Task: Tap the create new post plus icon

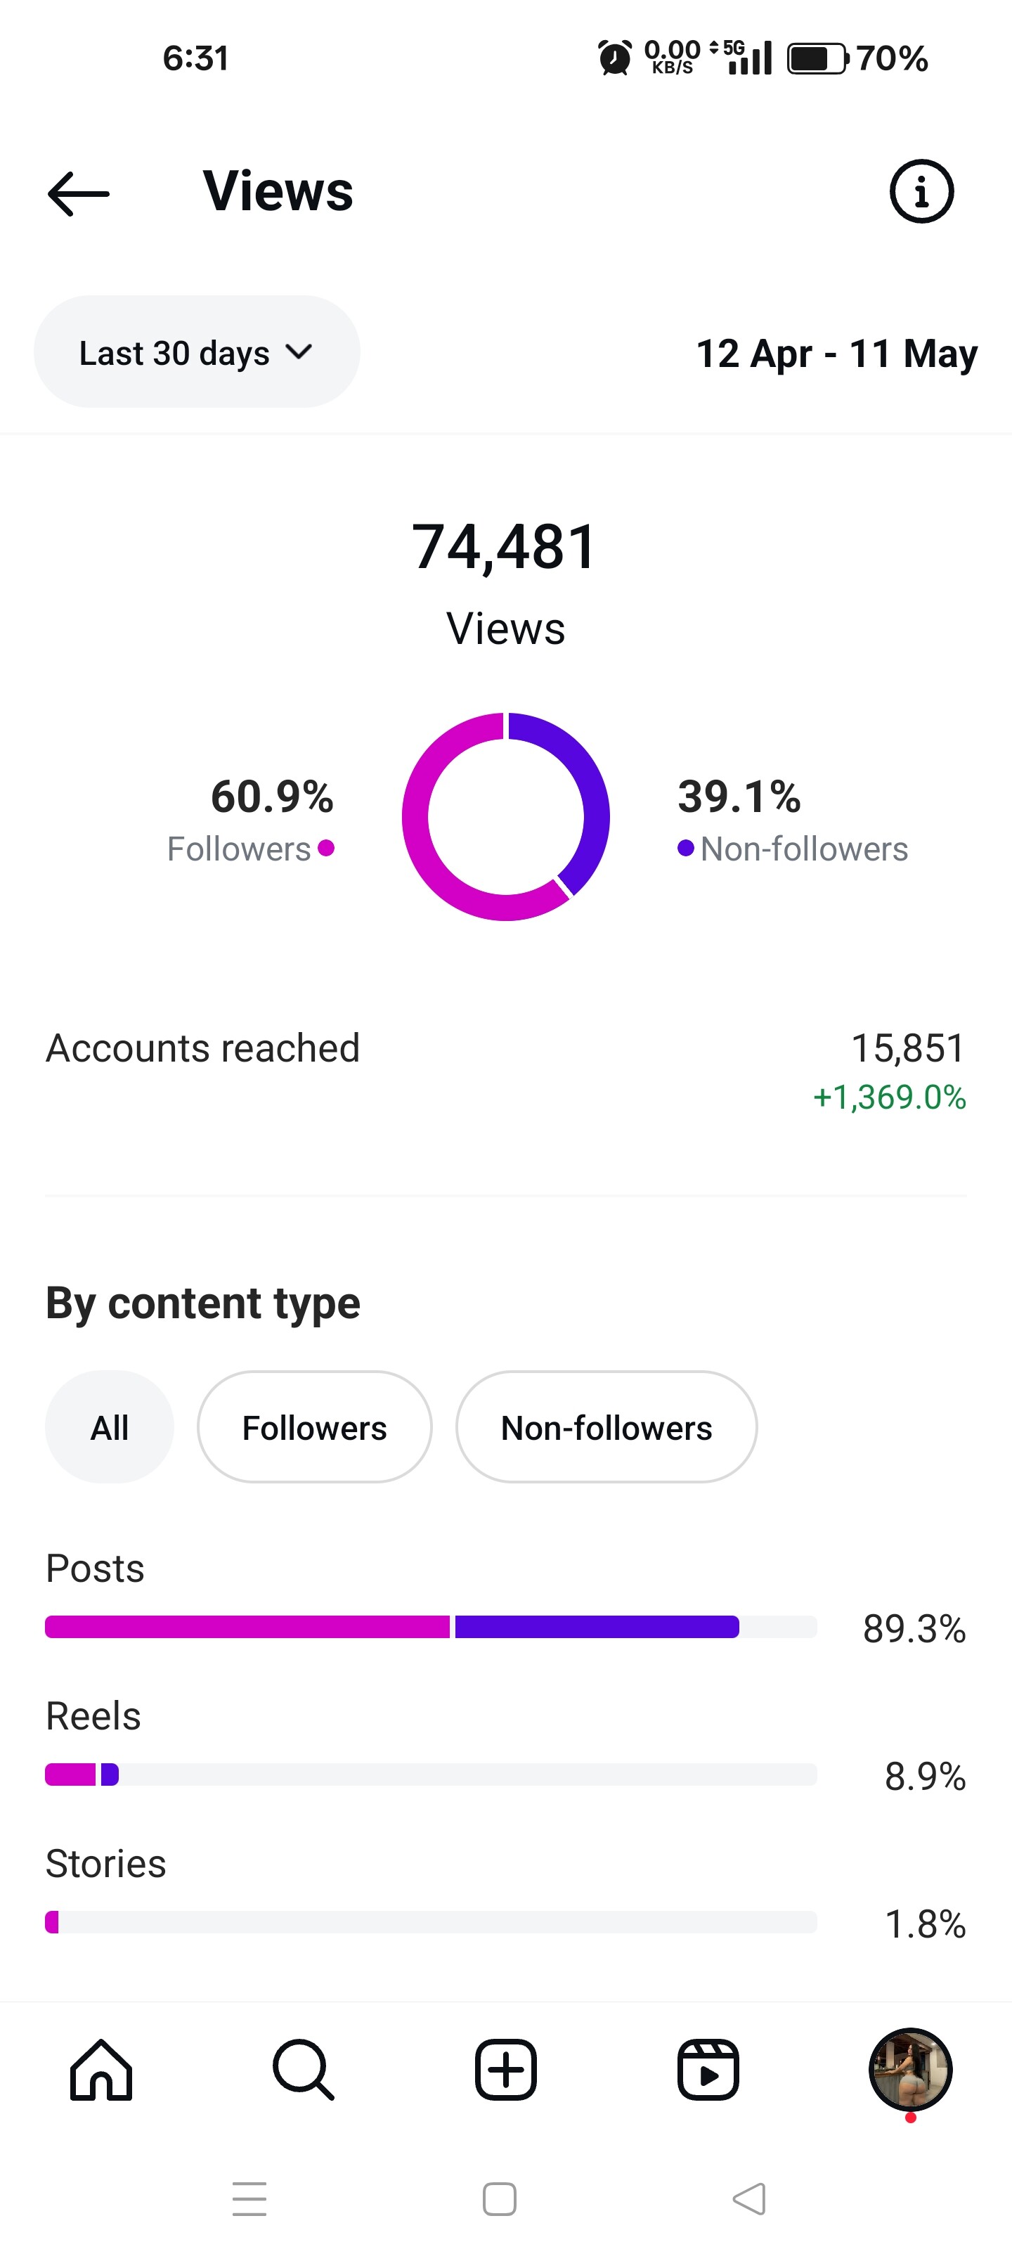Action: [x=505, y=2070]
